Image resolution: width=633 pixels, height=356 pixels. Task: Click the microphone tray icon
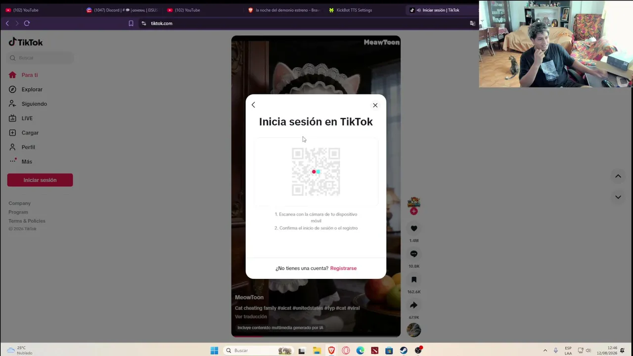point(556,351)
